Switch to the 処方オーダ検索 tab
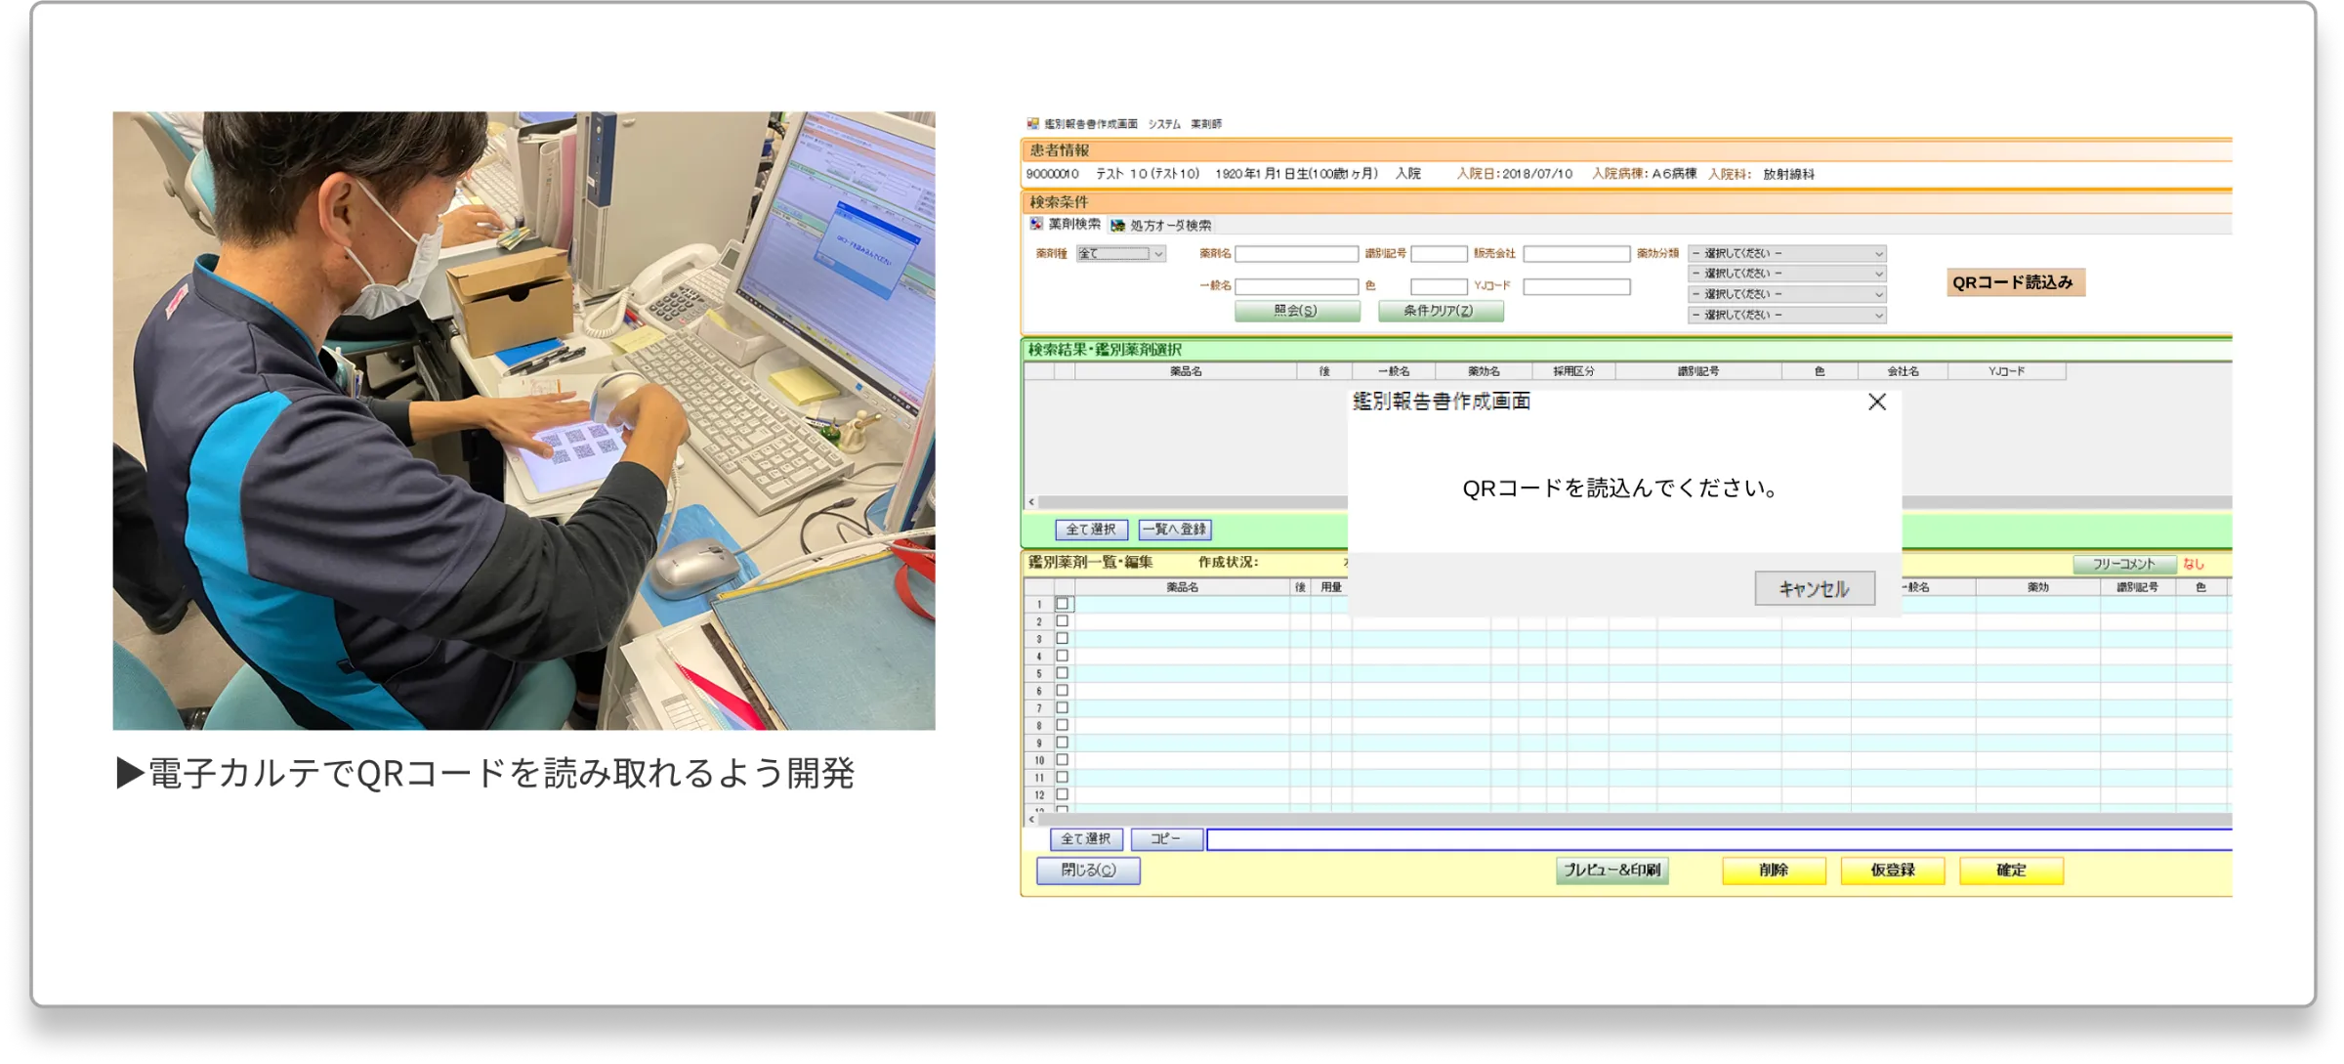The image size is (2344, 1064). 1170,226
